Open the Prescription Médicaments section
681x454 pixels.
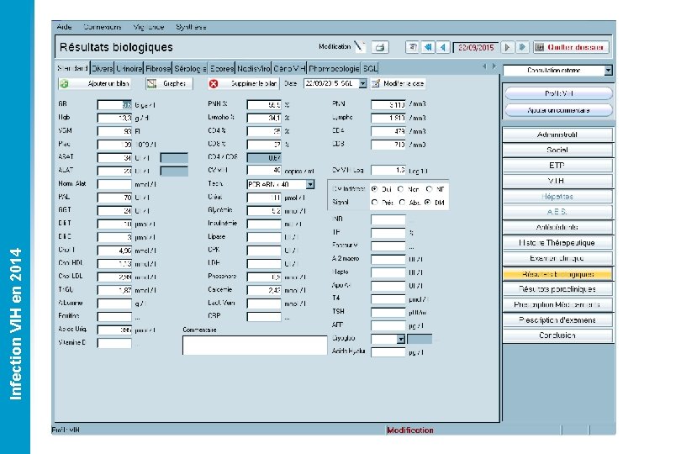coord(557,304)
